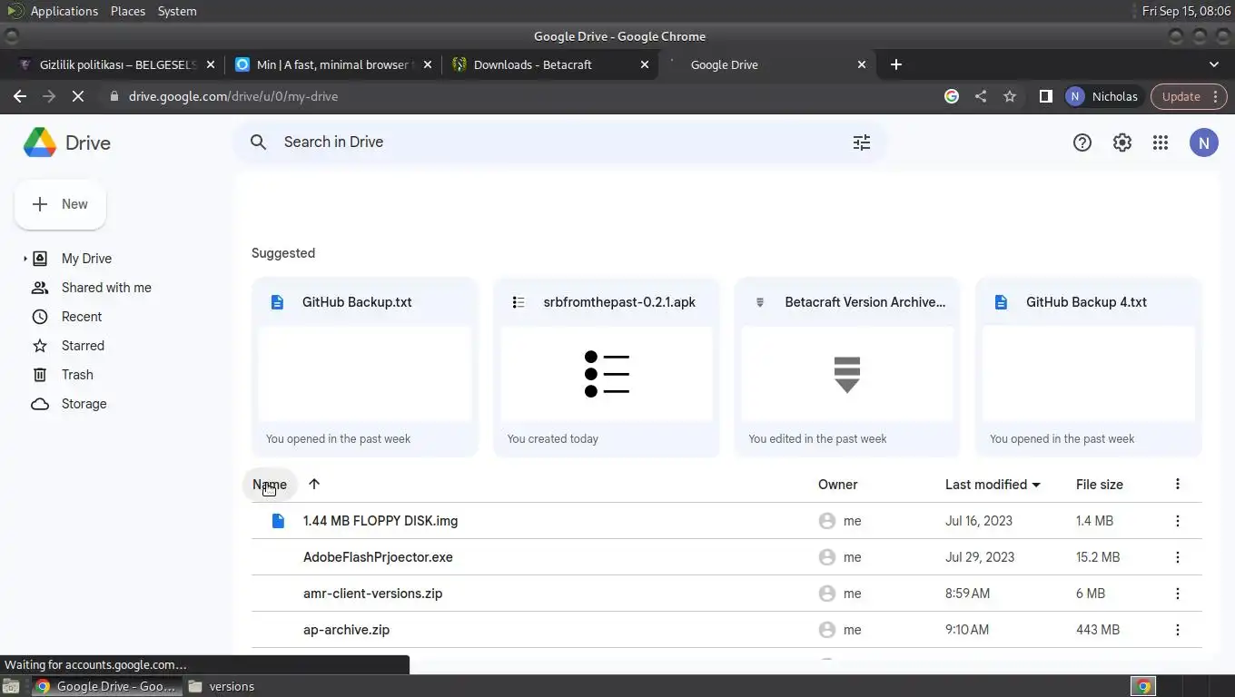This screenshot has height=697, width=1235.
Task: Open suggested GitHub Backup 4.txt card
Action: pos(1089,367)
